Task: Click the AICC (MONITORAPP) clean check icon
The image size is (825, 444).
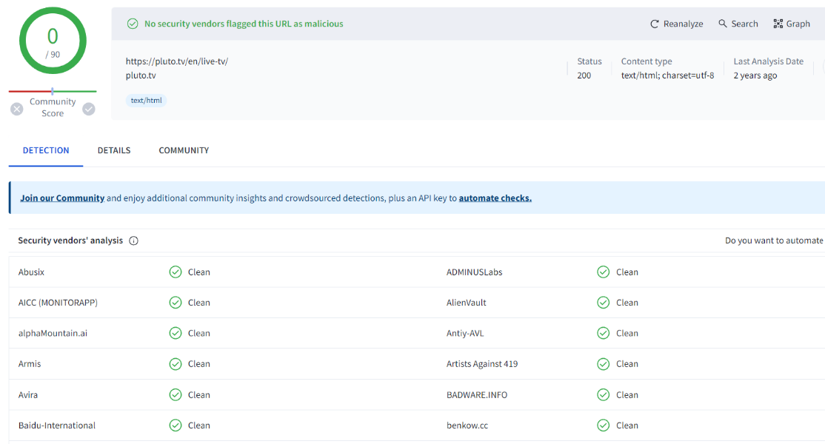Action: click(x=176, y=303)
